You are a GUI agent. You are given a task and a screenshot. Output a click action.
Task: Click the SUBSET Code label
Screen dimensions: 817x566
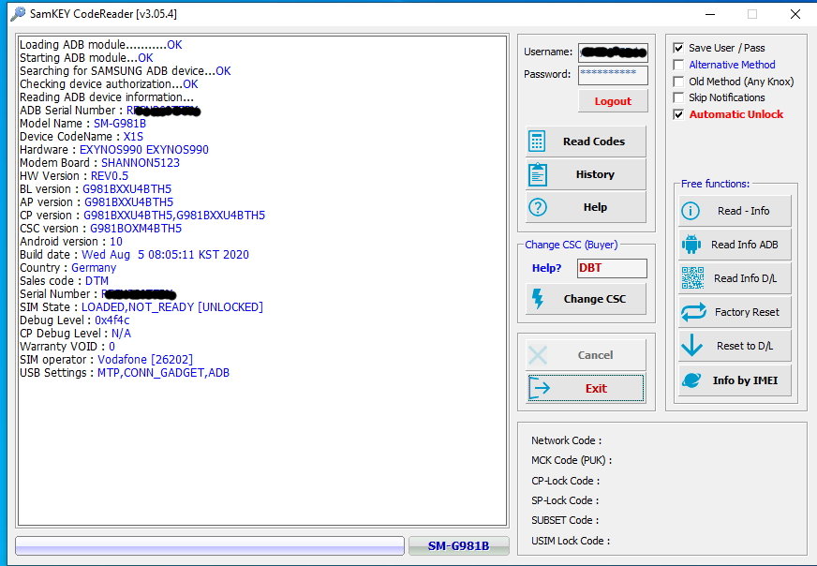point(565,520)
